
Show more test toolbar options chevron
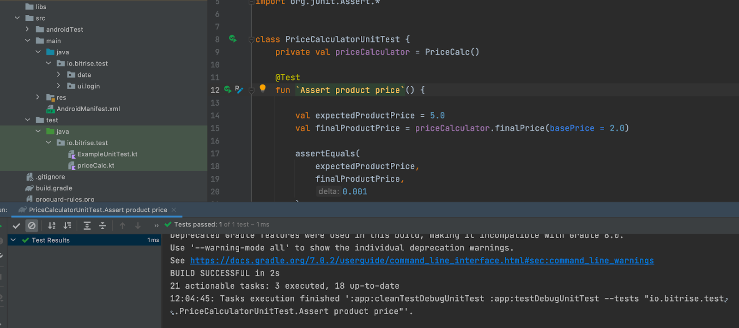[156, 226]
